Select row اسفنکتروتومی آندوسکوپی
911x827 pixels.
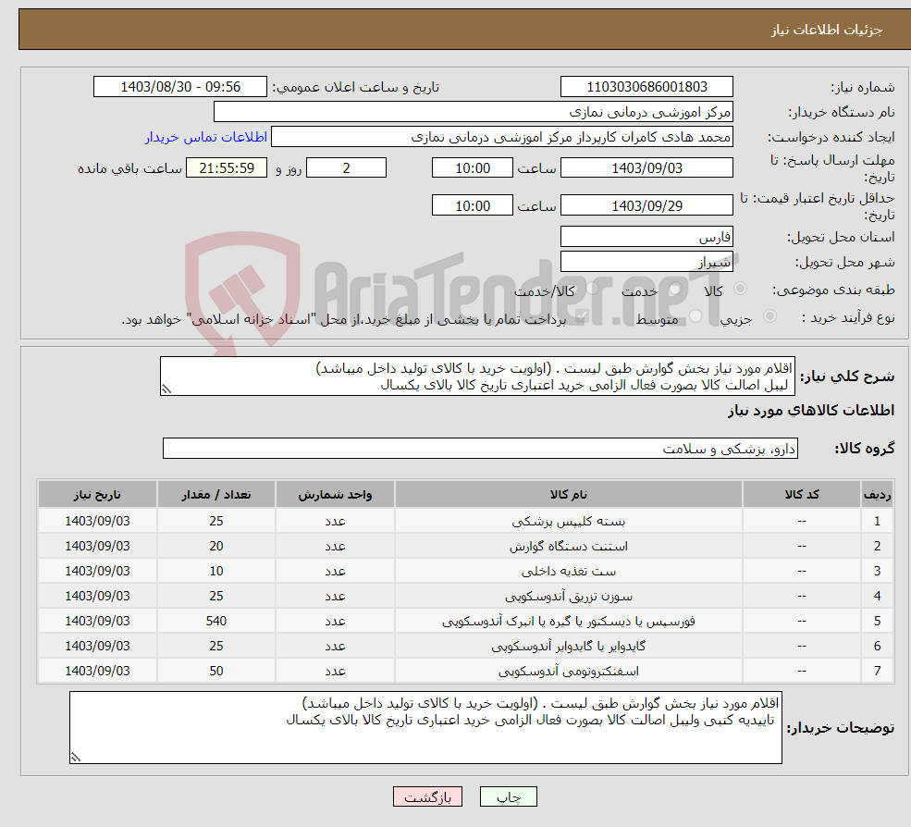coord(465,671)
